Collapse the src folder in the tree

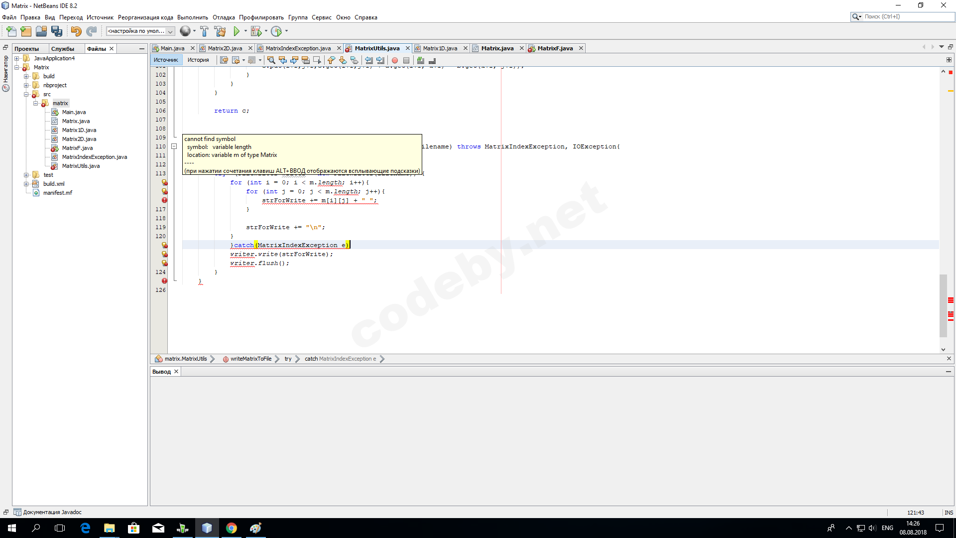[x=26, y=94]
